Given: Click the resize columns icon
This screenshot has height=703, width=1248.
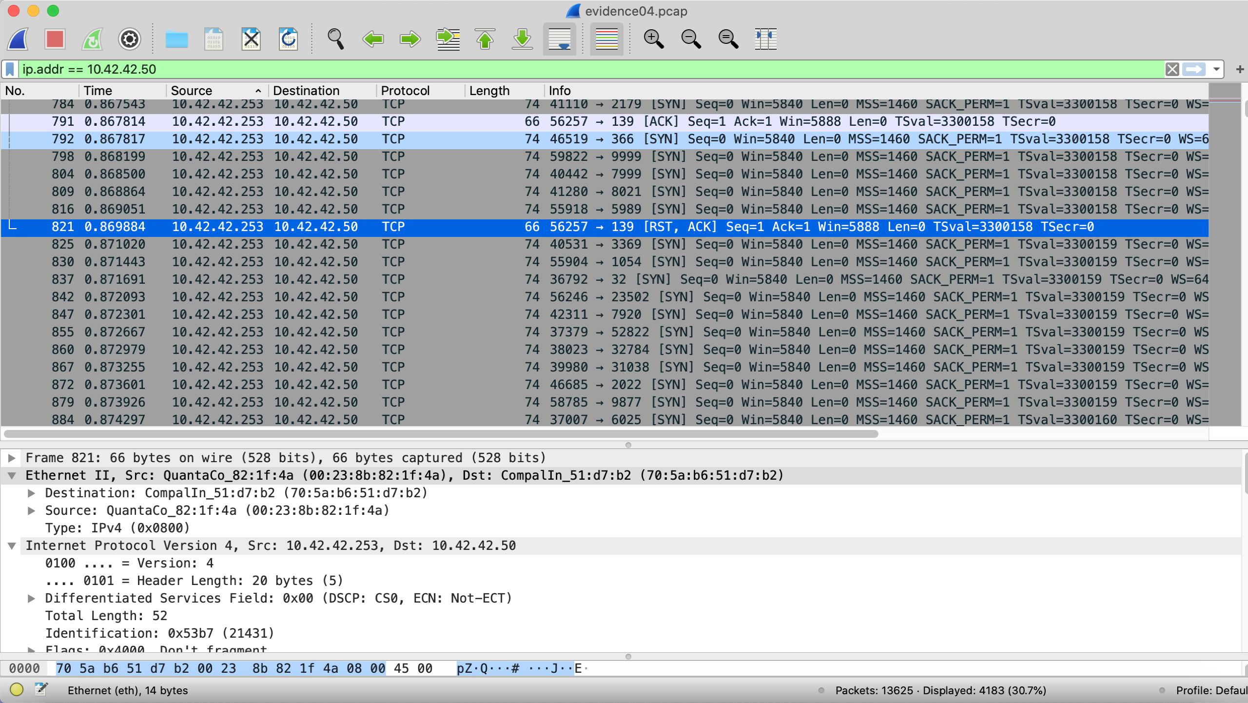Looking at the screenshot, I should (765, 39).
